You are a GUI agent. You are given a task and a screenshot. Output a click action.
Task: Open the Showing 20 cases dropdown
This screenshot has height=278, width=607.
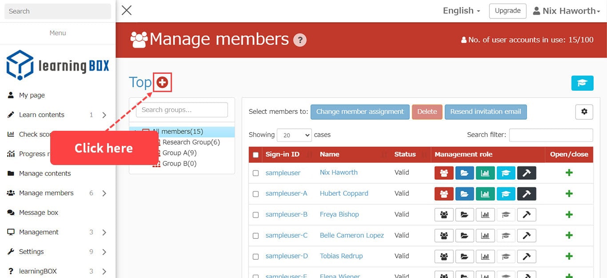294,135
